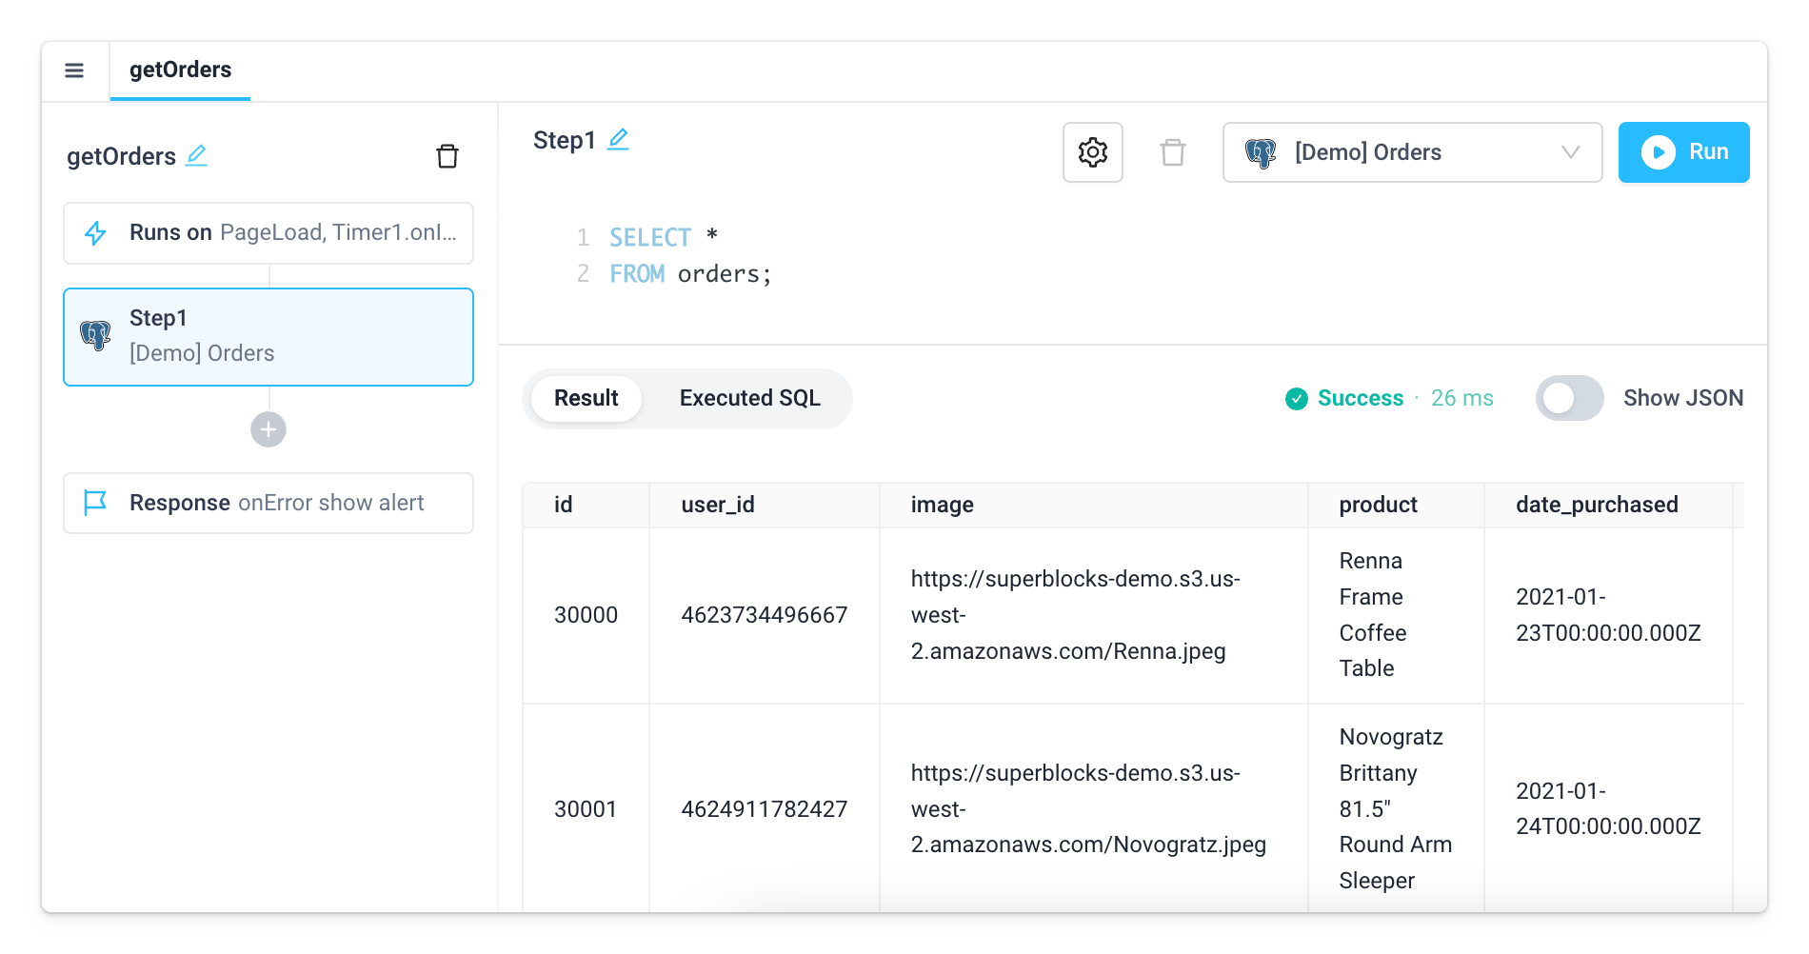This screenshot has height=954, width=1809.
Task: Click the PostgreSQL icon on Step1
Action: (96, 335)
